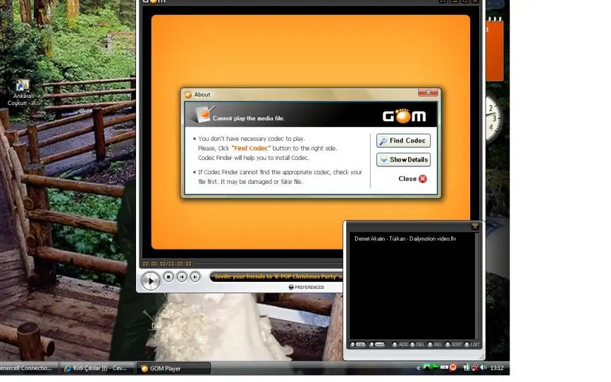Click the sidebar clock gadget
The image size is (611, 382).
(x=493, y=118)
